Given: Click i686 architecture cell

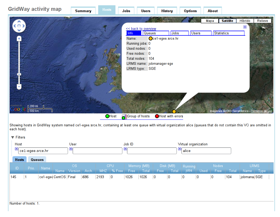Looking at the screenshot, I should pyautogui.click(x=88, y=177).
